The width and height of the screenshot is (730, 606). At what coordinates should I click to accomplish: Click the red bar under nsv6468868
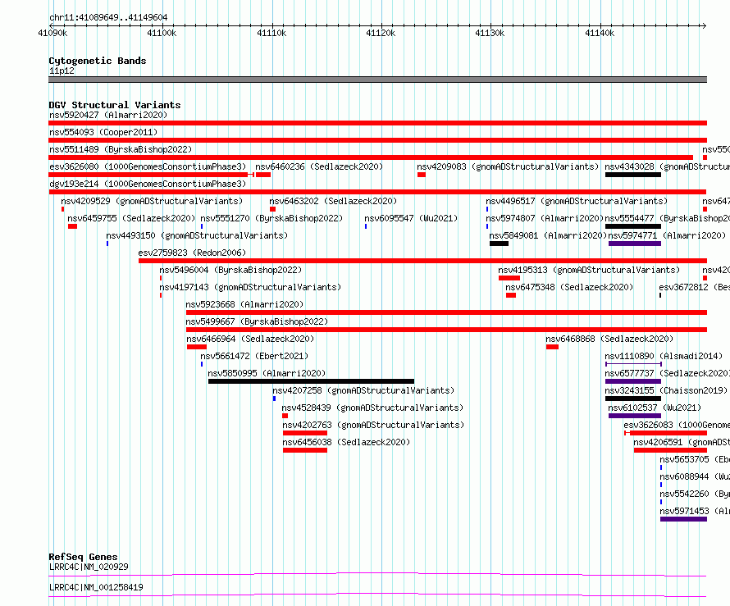tap(552, 347)
